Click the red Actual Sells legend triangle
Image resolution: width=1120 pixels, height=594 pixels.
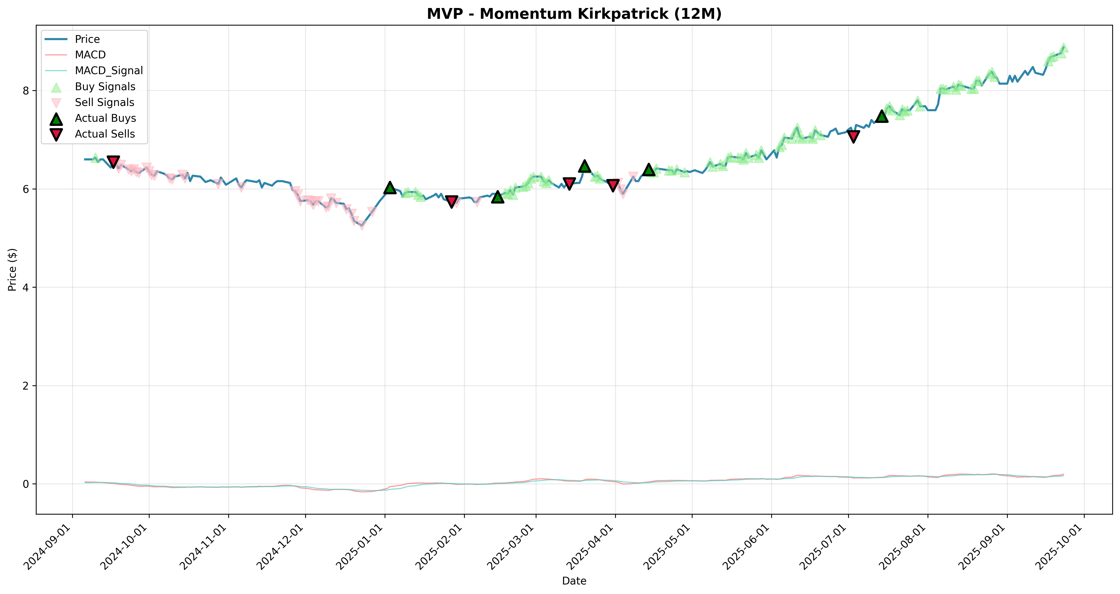tap(56, 135)
